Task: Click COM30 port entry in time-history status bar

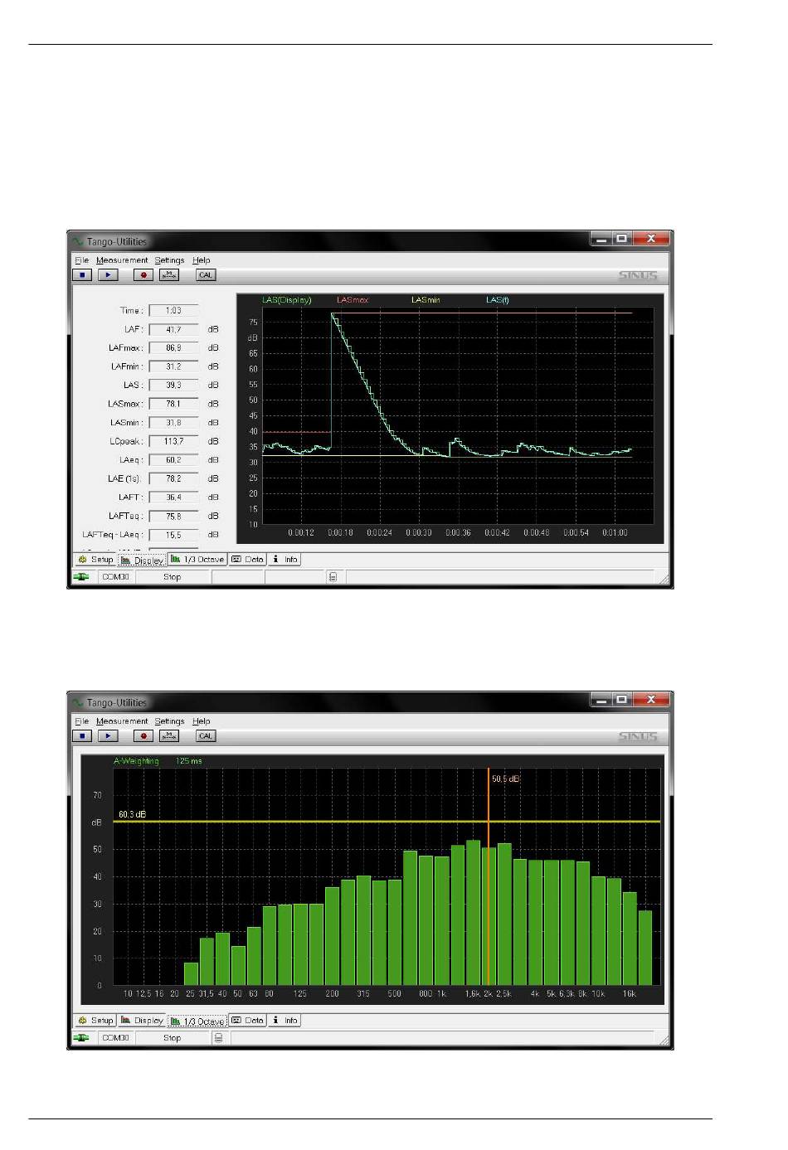Action: 115,577
